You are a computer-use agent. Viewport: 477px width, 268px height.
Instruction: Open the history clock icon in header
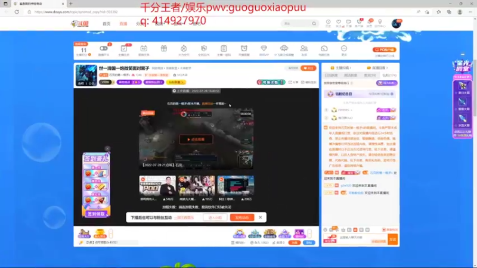click(329, 23)
